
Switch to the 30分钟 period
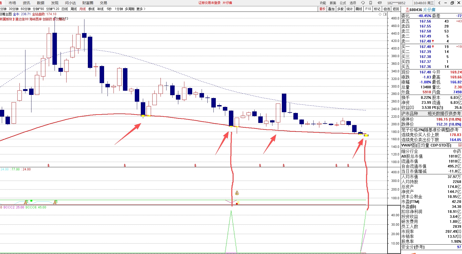tap(14, 9)
